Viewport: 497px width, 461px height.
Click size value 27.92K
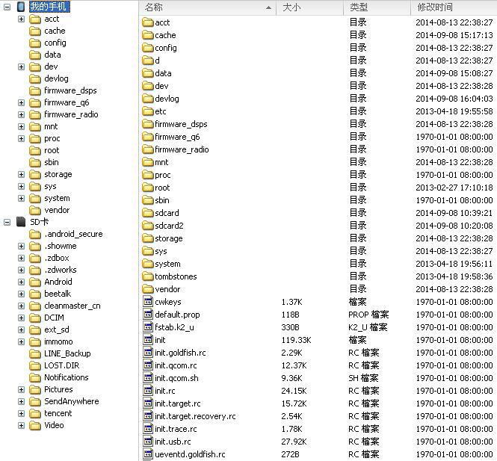294,442
